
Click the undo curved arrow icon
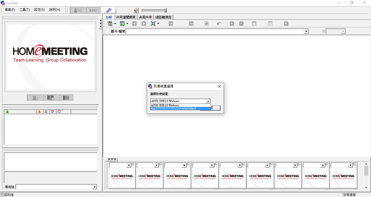219,24
